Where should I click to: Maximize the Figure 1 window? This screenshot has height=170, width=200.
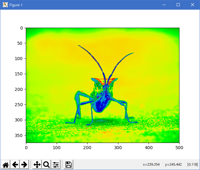point(178,5)
